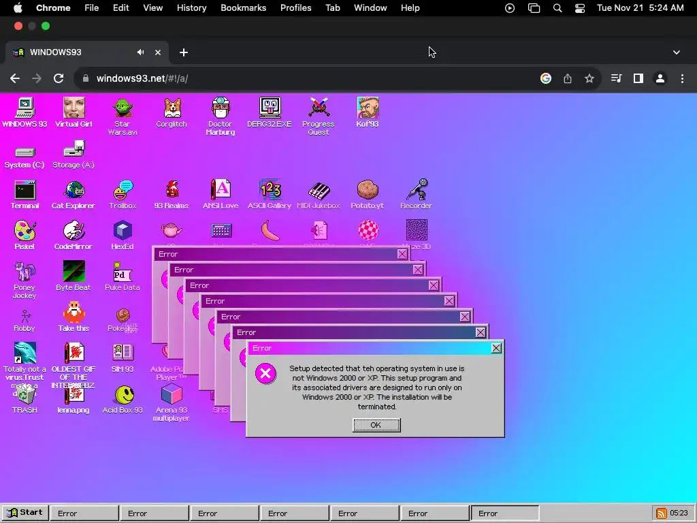This screenshot has height=523, width=697.
Task: Launch ANSI Love icon
Action: (221, 195)
